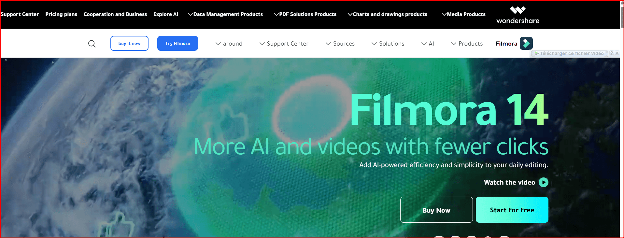624x238 pixels.
Task: Click the Start For Free button
Action: [512, 210]
